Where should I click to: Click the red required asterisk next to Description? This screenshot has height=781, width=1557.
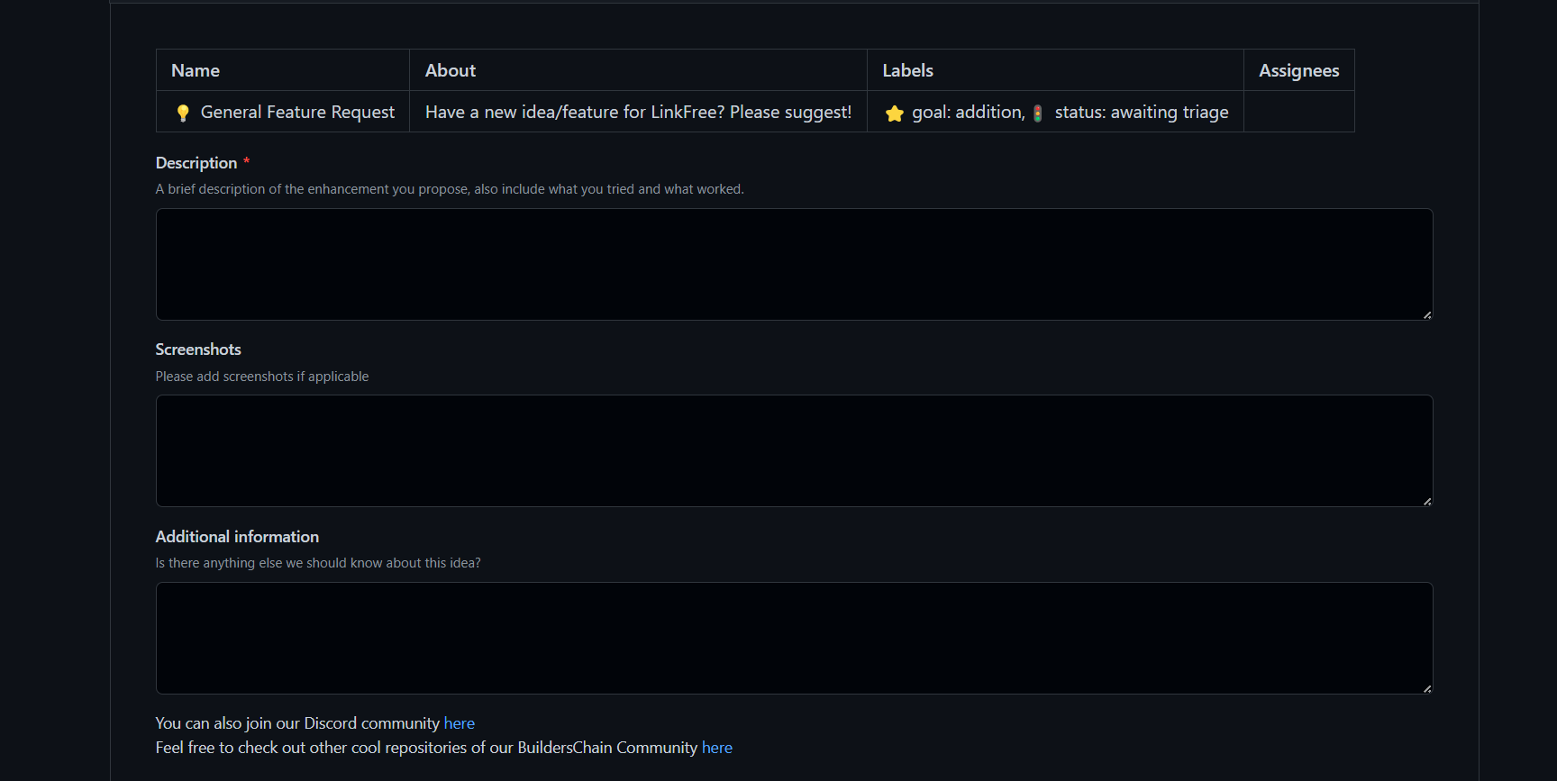coord(246,161)
